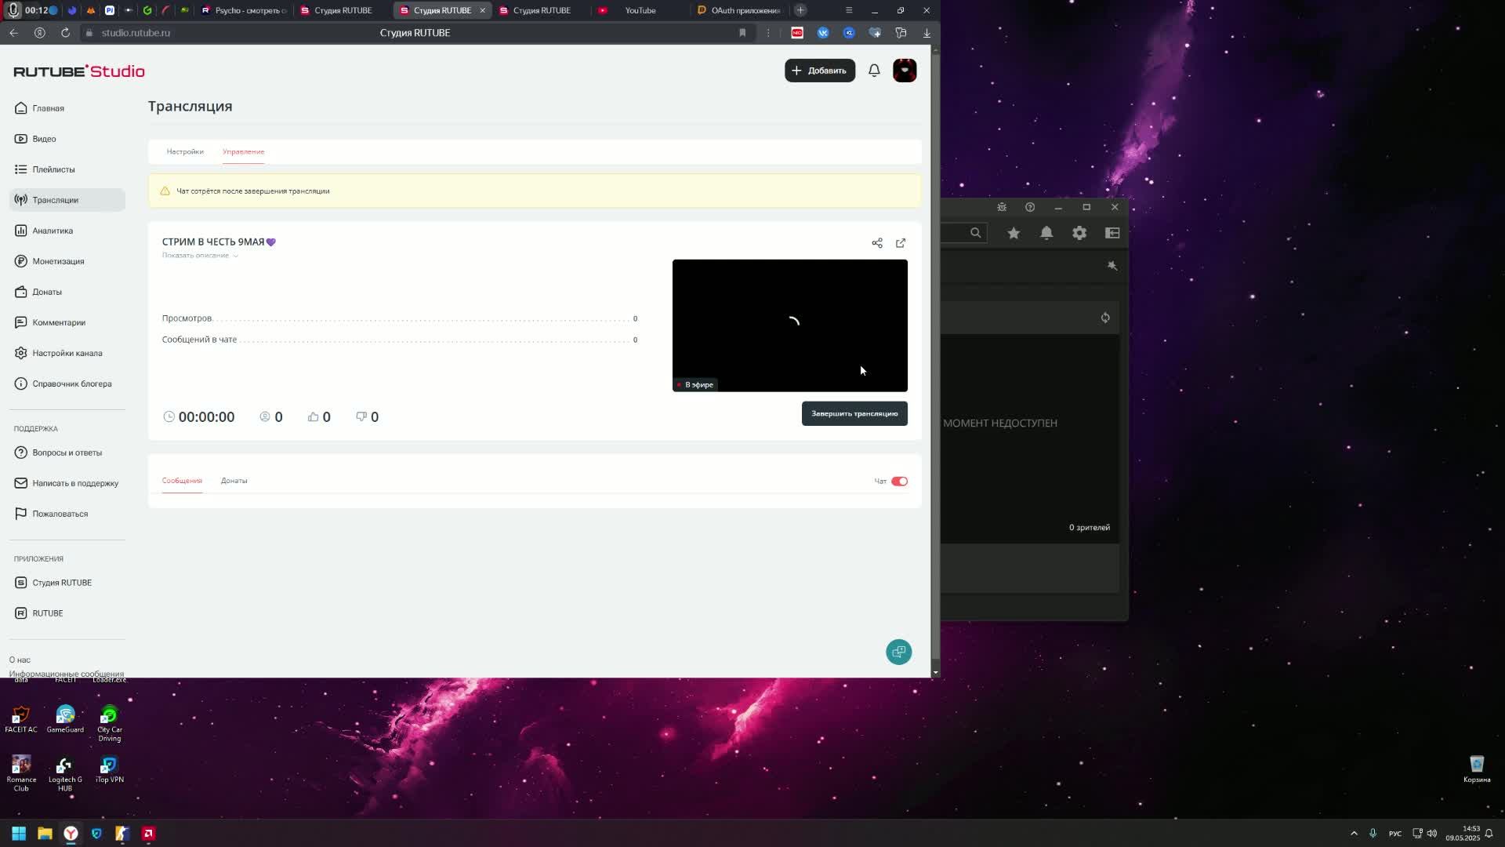Click the Завершить трансляцию button

(854, 413)
